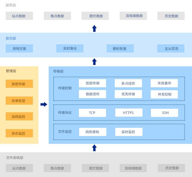Click the 异常告警 box

click(19, 101)
